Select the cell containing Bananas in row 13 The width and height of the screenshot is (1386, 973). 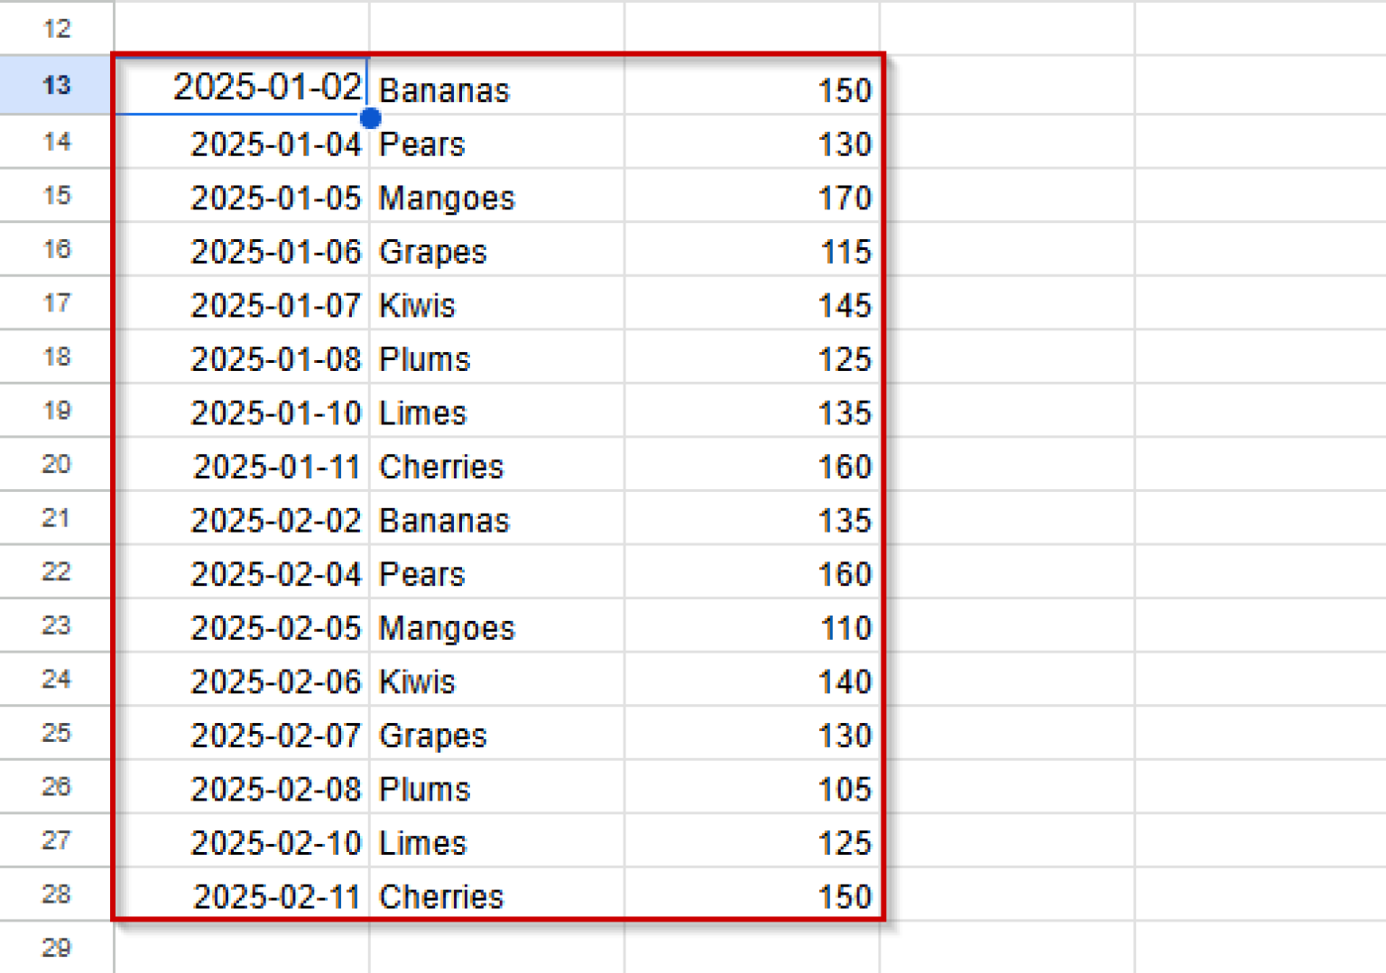click(496, 89)
